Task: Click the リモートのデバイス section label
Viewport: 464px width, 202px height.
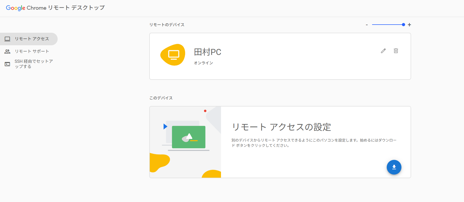Action: point(167,25)
